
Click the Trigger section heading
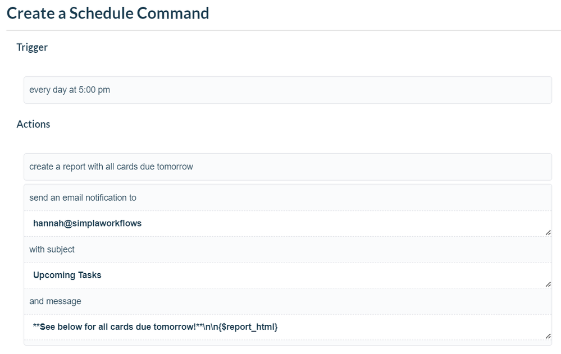(x=32, y=48)
